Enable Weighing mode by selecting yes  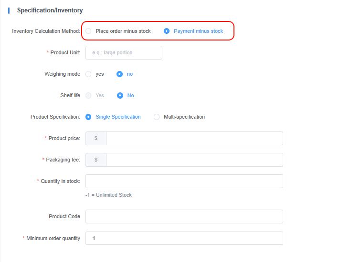89,74
